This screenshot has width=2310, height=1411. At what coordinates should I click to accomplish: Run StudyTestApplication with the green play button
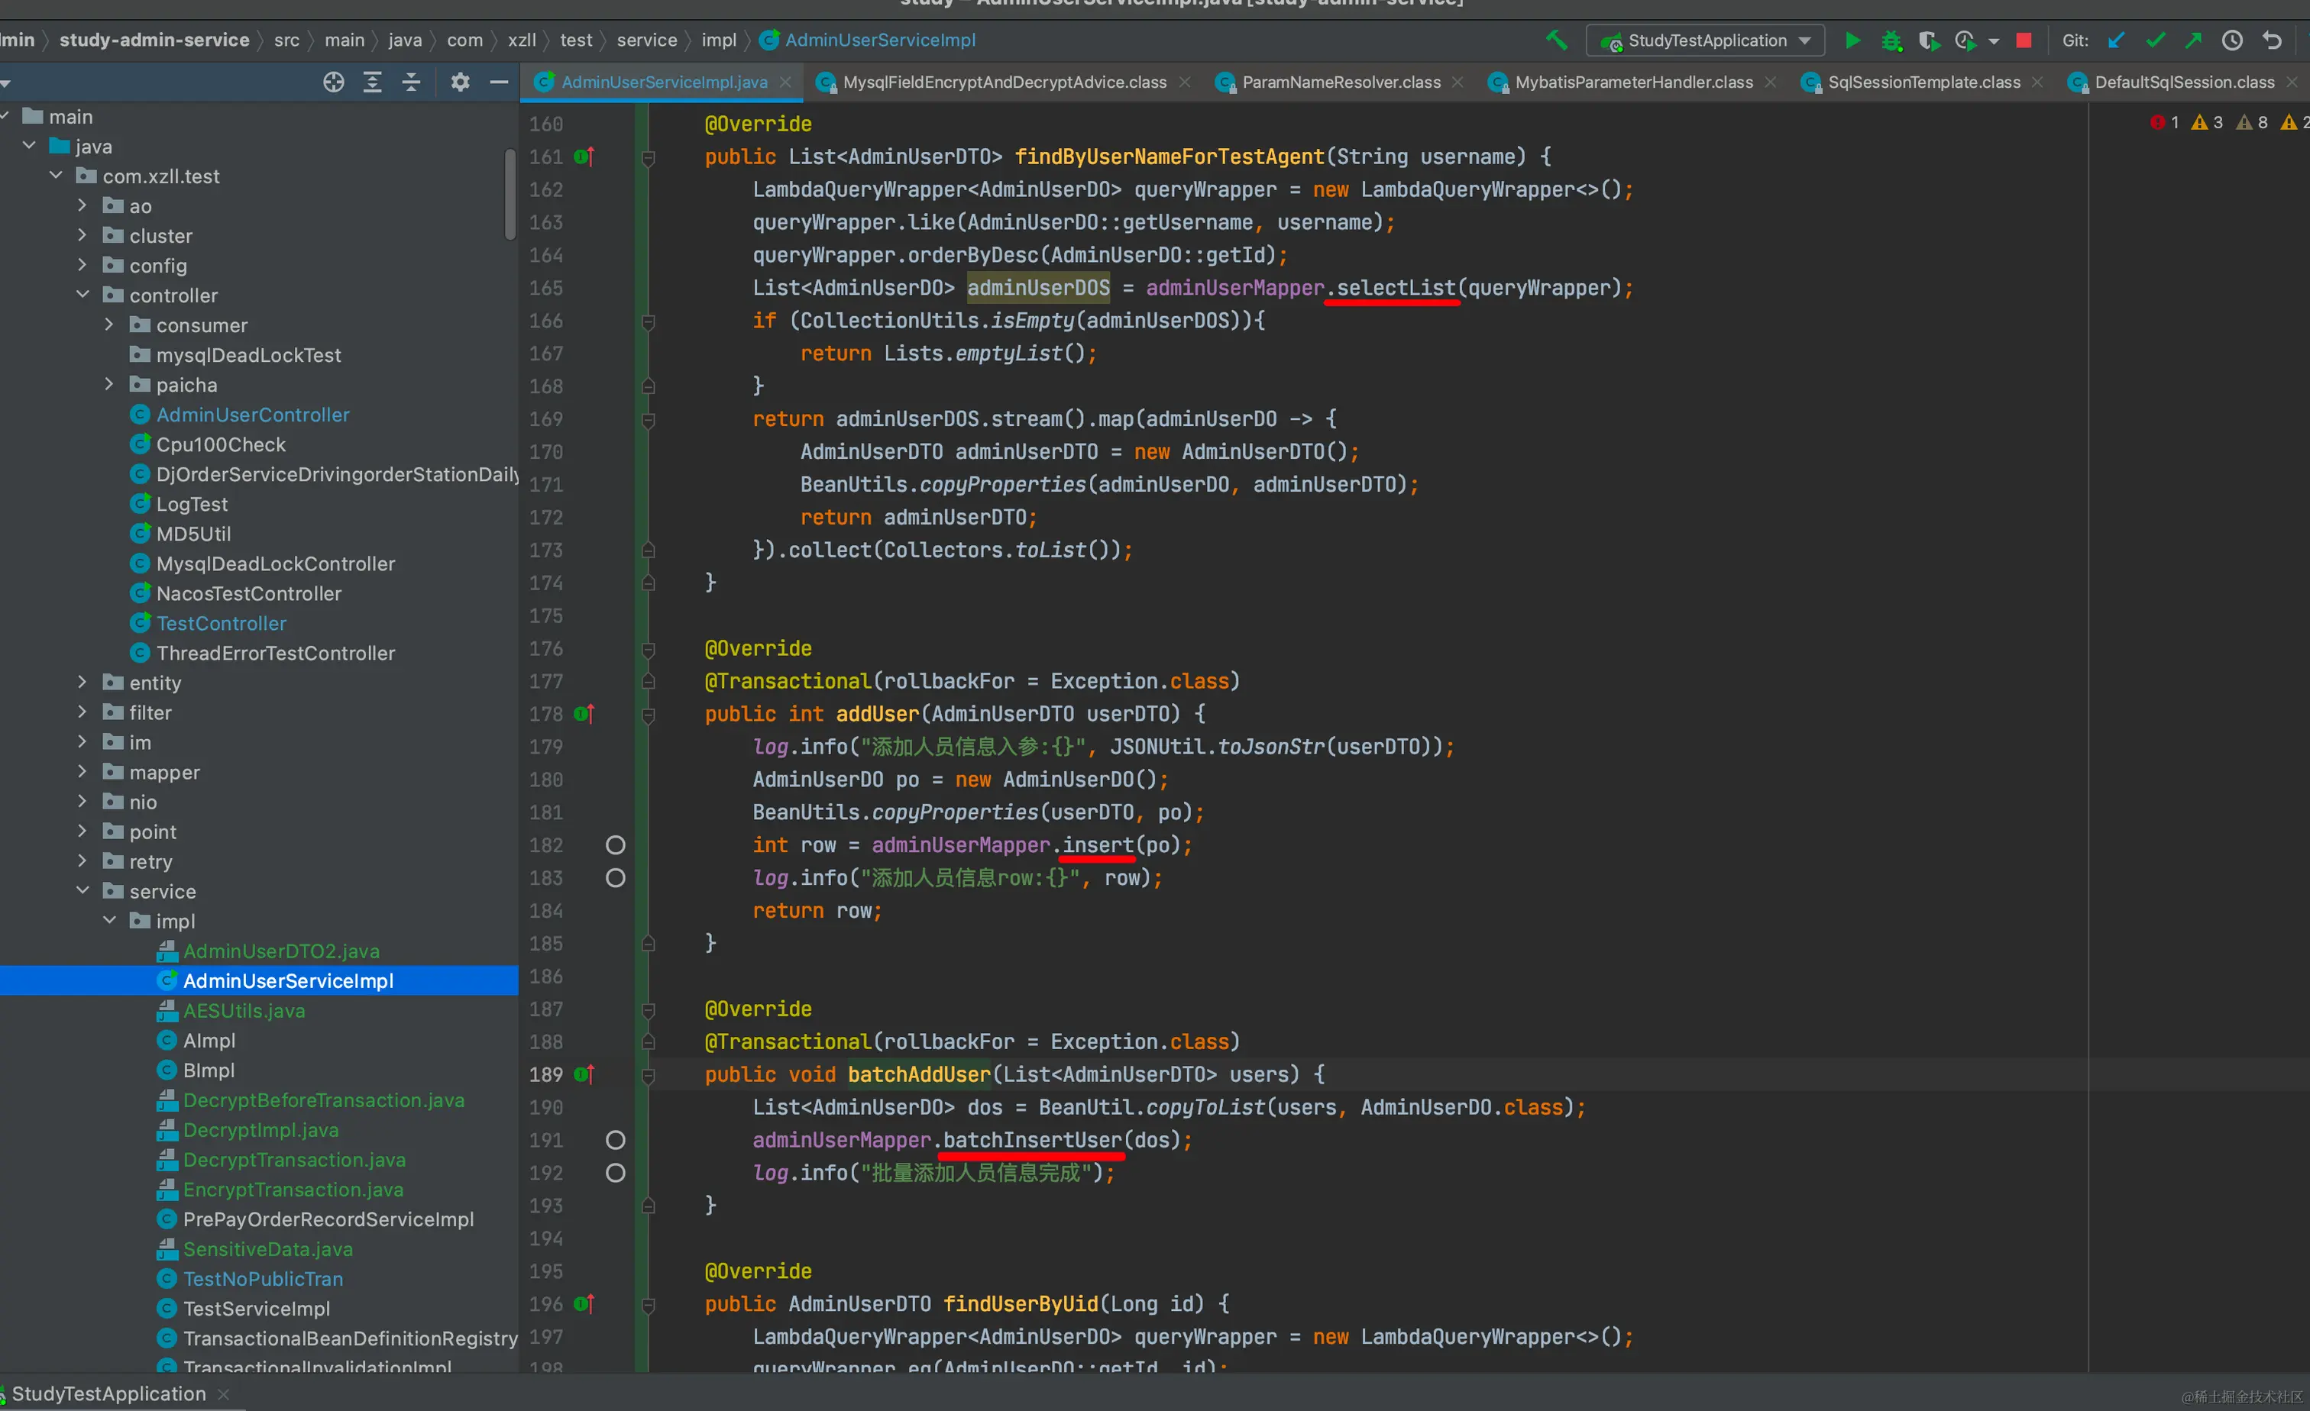[1852, 40]
